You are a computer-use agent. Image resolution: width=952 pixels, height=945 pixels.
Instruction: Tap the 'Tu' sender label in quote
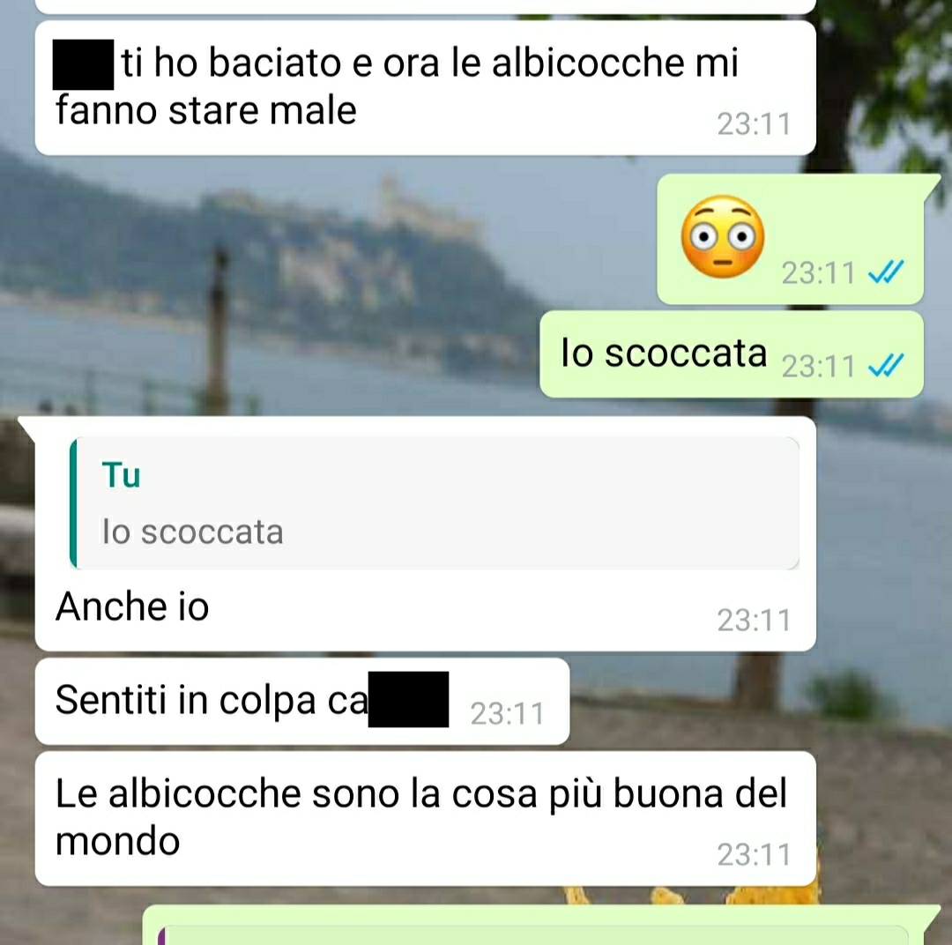point(122,475)
